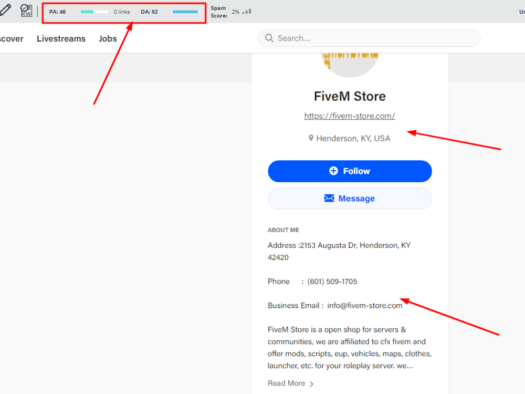This screenshot has height=394, width=525.
Task: Open the Livestreams navigation item
Action: coord(61,38)
